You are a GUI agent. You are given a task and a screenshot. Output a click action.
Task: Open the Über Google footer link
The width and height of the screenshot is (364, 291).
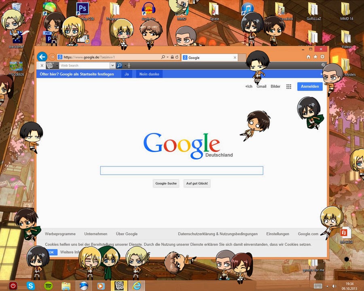click(x=127, y=234)
